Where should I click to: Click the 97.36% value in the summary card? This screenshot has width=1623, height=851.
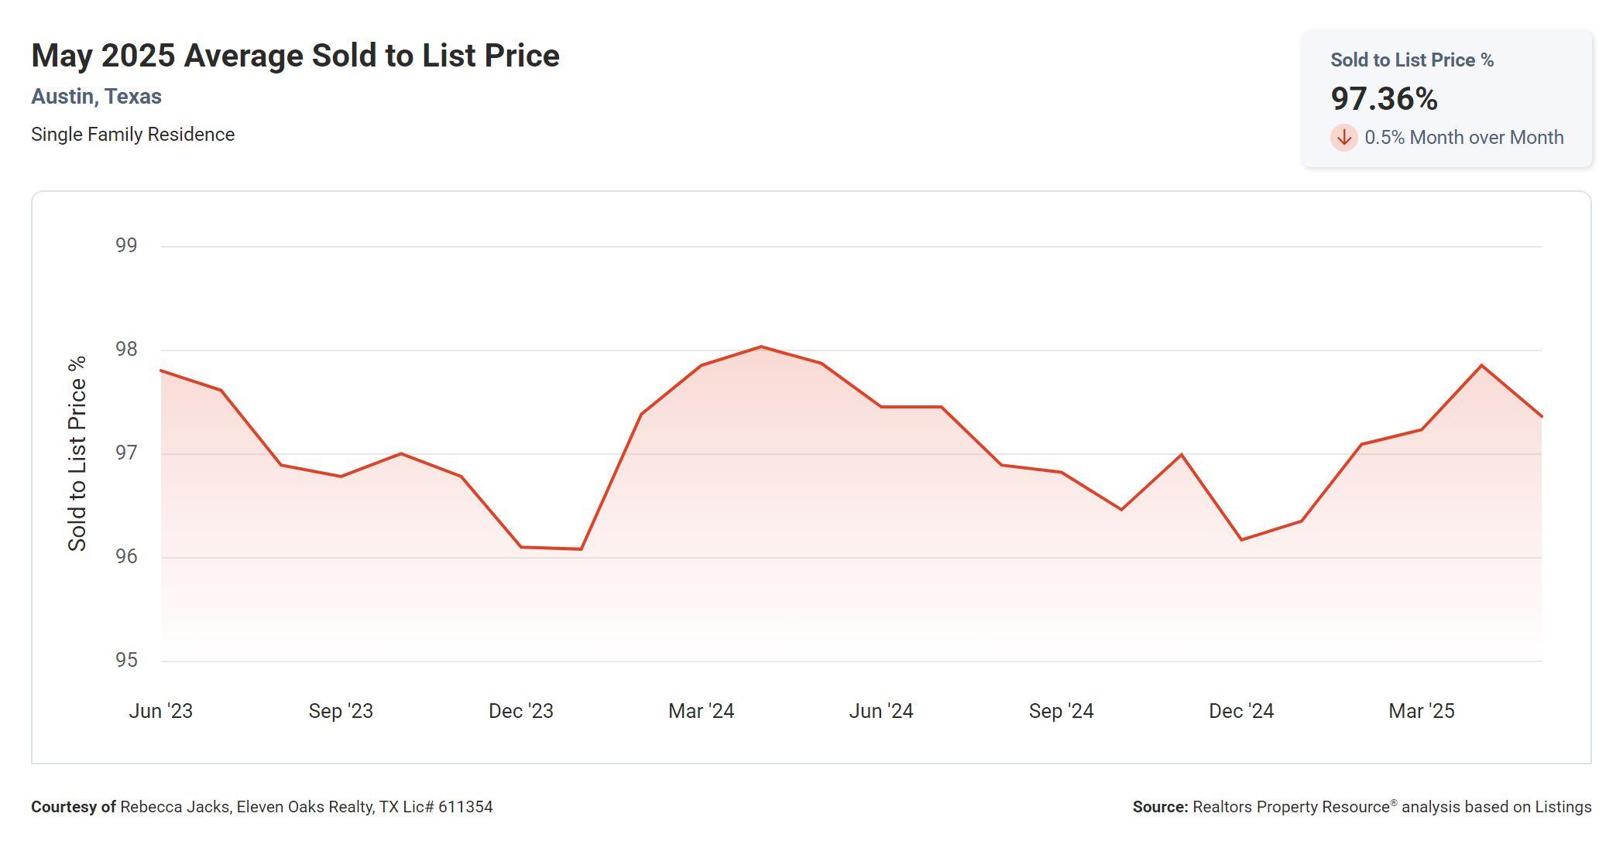pos(1384,99)
